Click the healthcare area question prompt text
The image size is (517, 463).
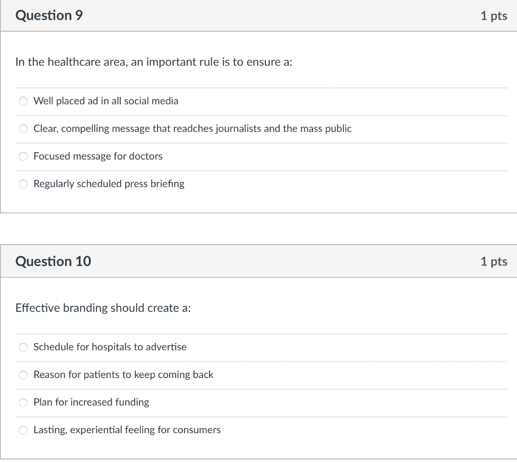[x=154, y=62]
